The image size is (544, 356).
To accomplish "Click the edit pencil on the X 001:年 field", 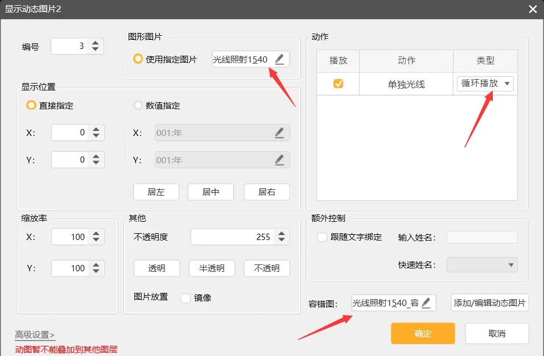I will click(279, 133).
